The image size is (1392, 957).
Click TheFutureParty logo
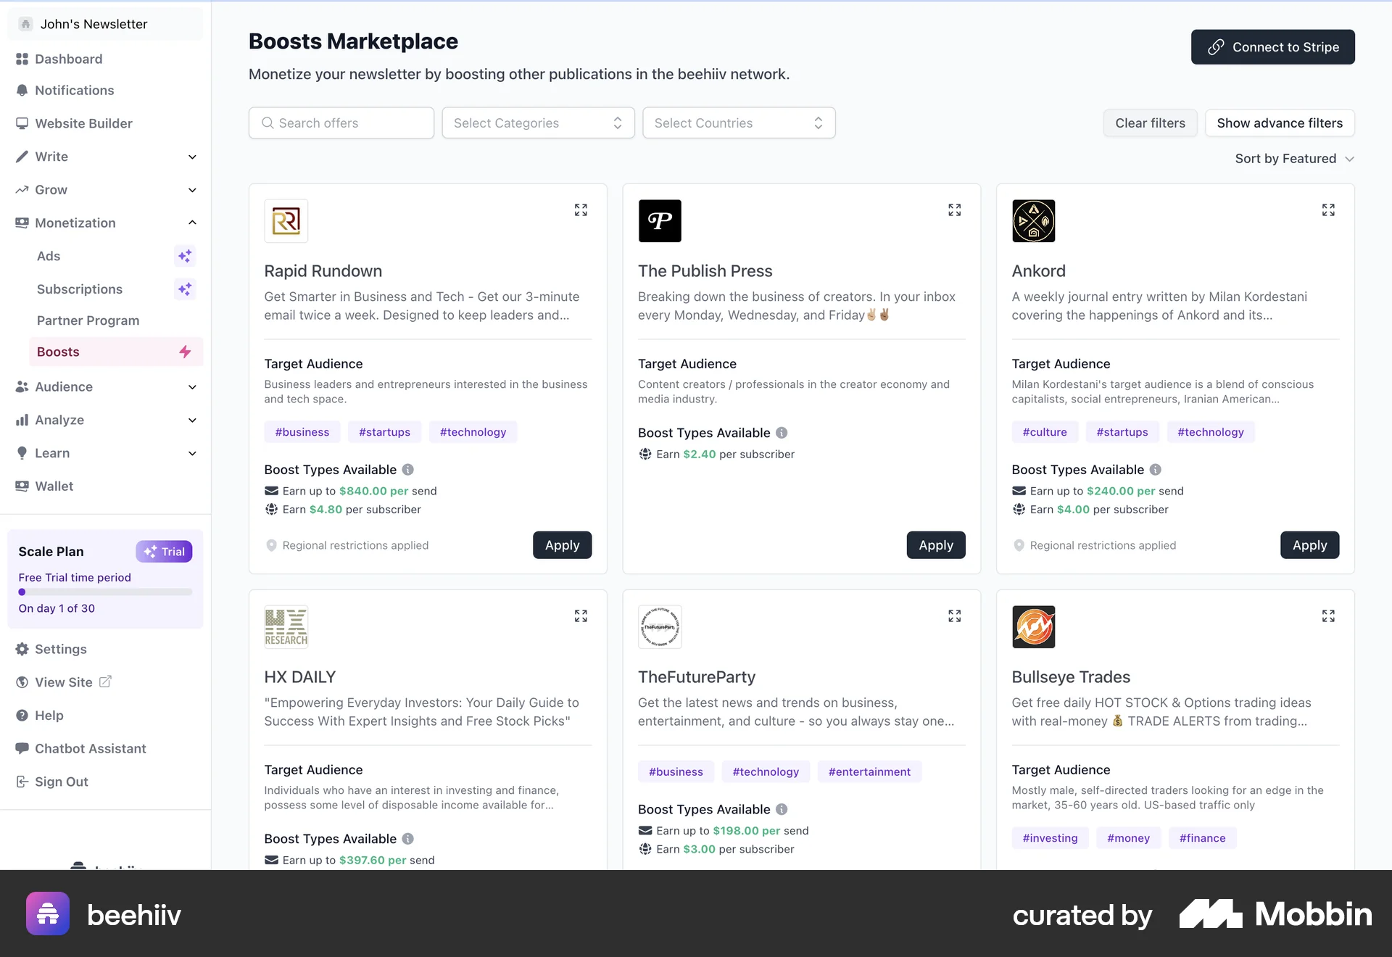point(660,627)
